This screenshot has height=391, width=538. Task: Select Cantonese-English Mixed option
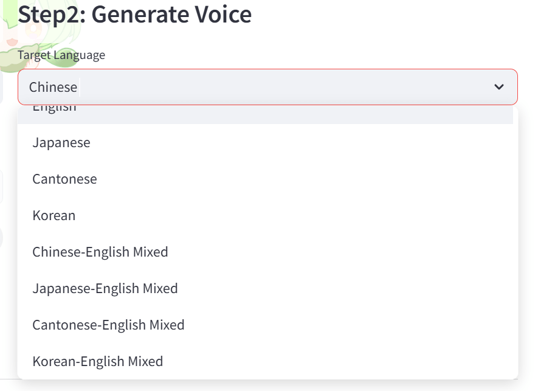coord(108,325)
